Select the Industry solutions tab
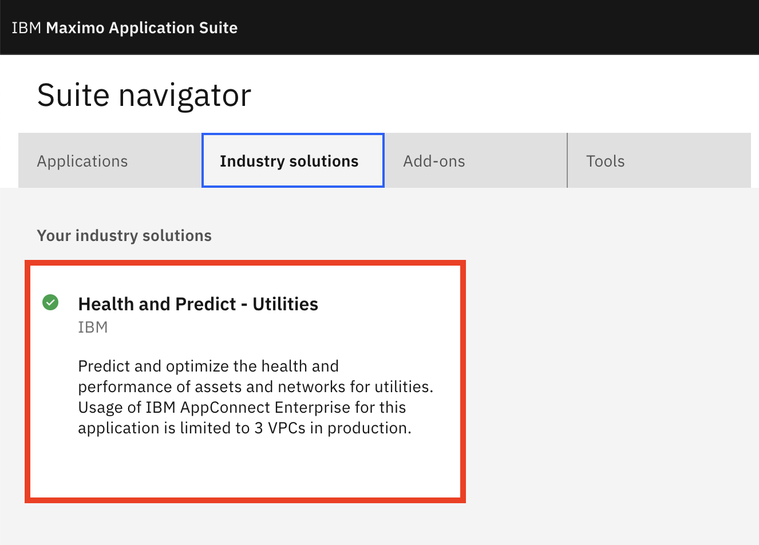The width and height of the screenshot is (759, 545). pos(292,161)
